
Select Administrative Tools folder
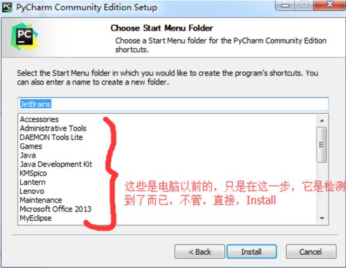[53, 128]
